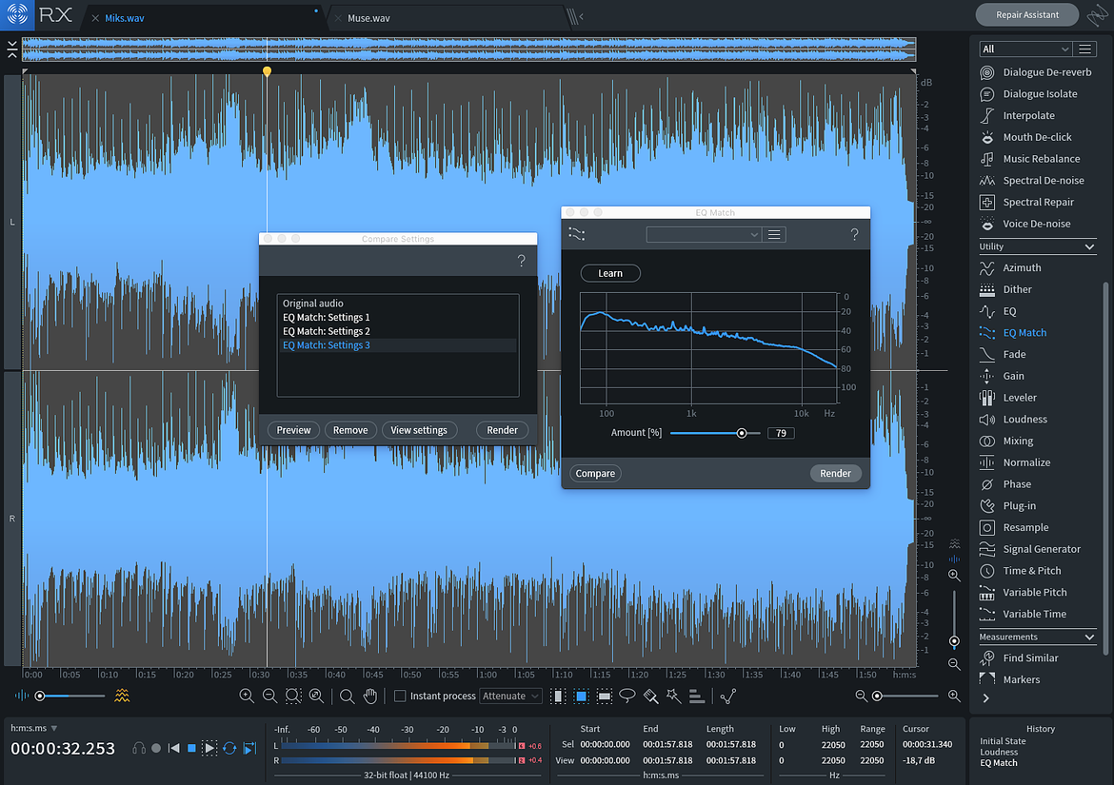Screen dimensions: 1114x785
Task: Click the Repair Assistant button
Action: click(1026, 15)
